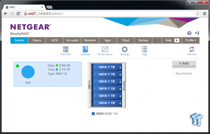Click the green volume status dot

coord(17,66)
